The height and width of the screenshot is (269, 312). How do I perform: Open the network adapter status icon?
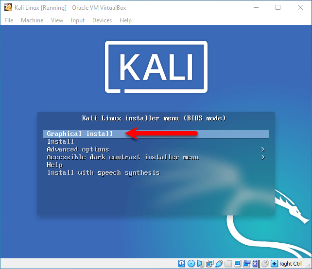(210, 264)
